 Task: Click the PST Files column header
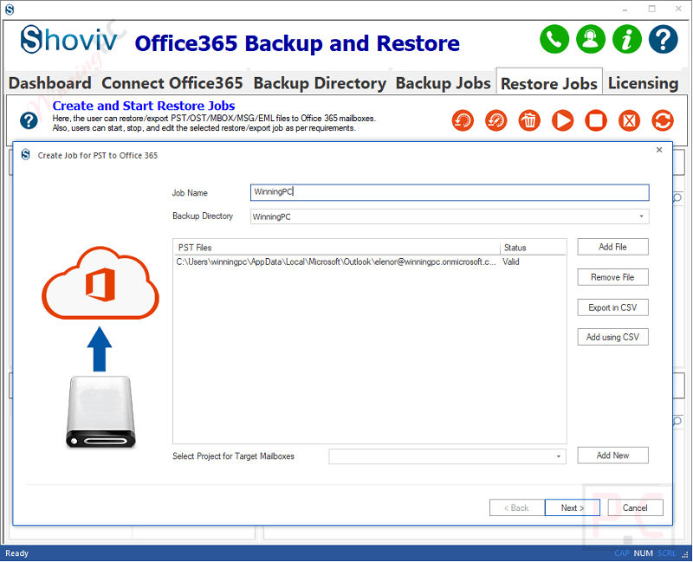pos(337,248)
